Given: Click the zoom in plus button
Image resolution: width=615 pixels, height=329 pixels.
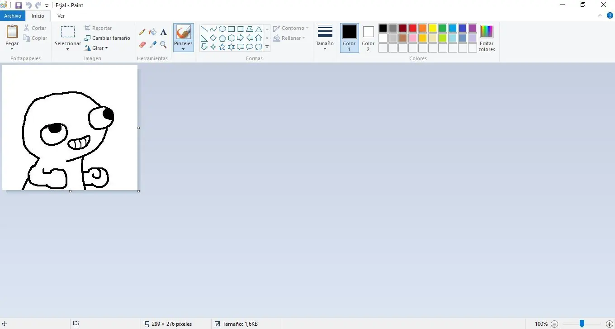Looking at the screenshot, I should (x=609, y=324).
